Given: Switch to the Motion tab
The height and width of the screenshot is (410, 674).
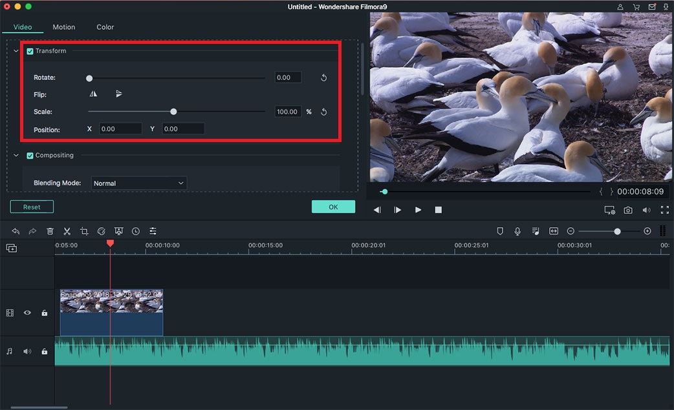Looking at the screenshot, I should 64,27.
